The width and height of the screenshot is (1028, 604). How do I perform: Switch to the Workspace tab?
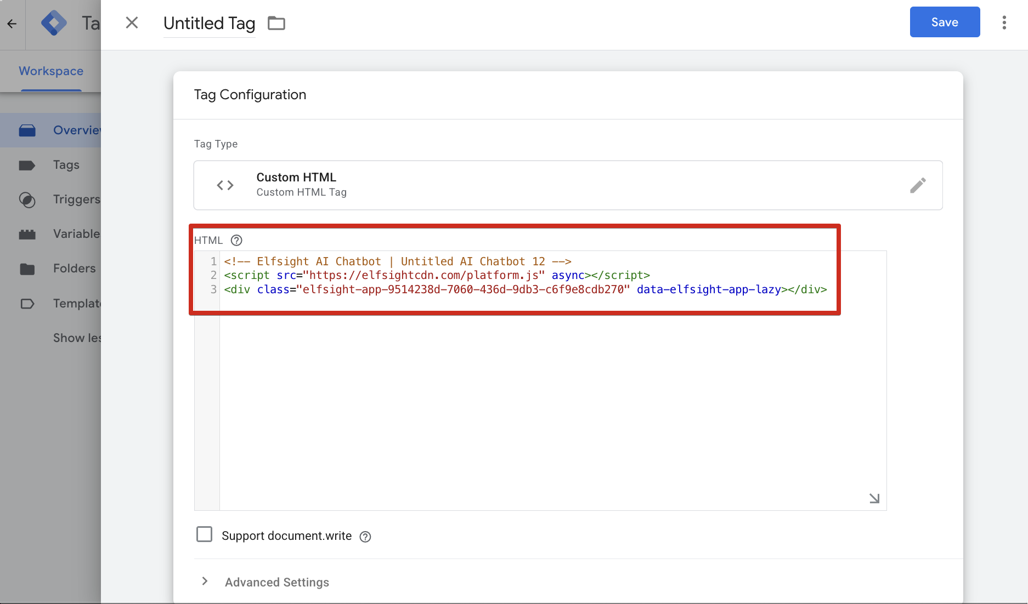pos(51,71)
